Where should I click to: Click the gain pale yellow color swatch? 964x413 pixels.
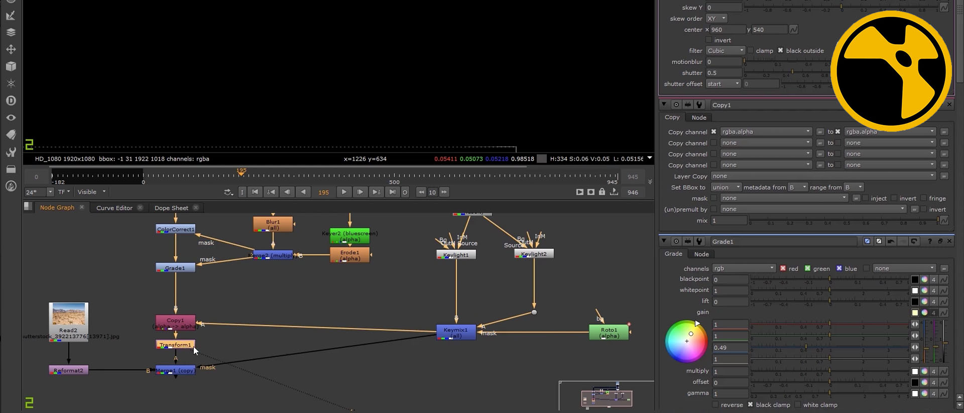pyautogui.click(x=915, y=313)
